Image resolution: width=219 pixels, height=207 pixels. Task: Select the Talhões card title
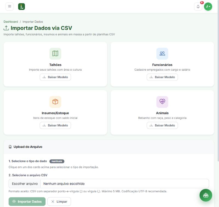(x=55, y=65)
